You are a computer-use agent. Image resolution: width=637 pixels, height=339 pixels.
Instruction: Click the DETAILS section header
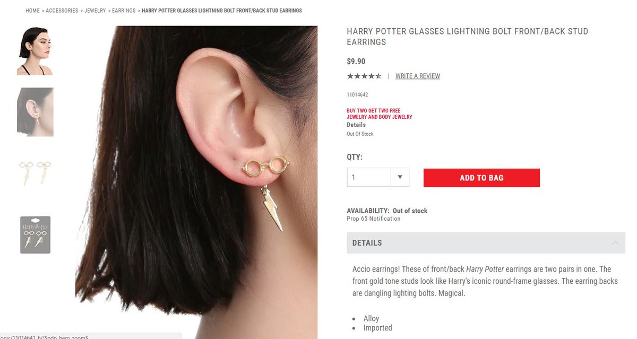(486, 243)
